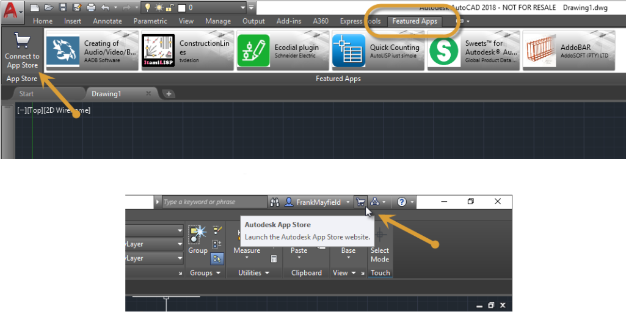Screen dimensions: 626x312
Task: Switch to the Home ribbon tab
Action: pos(43,21)
